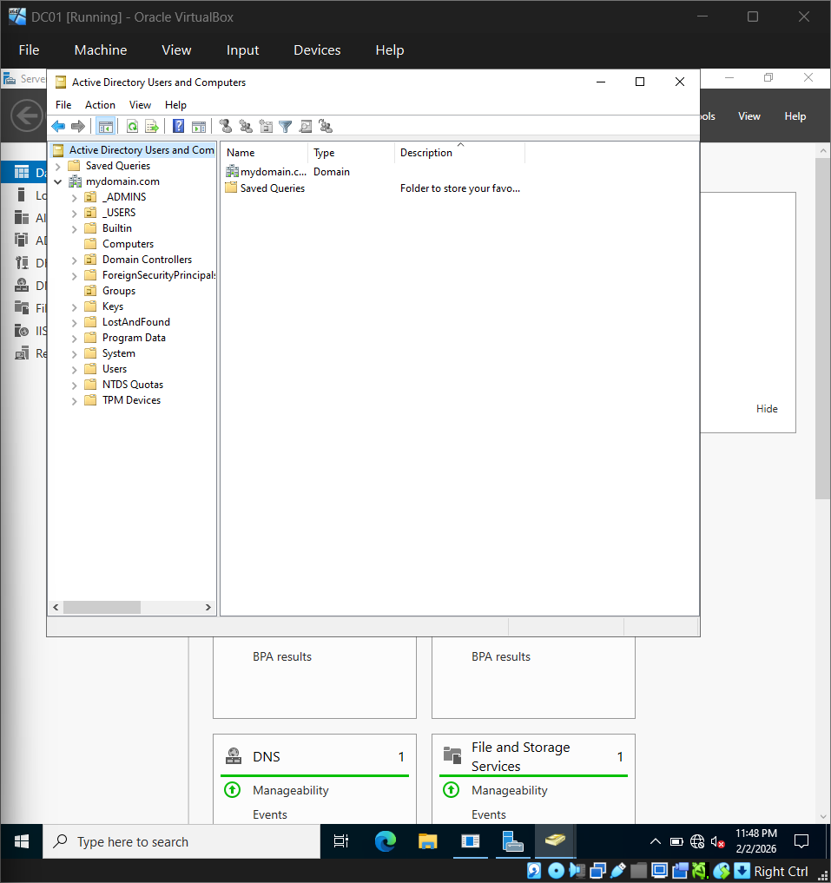Collapse the mydomain.com tree node
831x883 pixels.
[58, 181]
